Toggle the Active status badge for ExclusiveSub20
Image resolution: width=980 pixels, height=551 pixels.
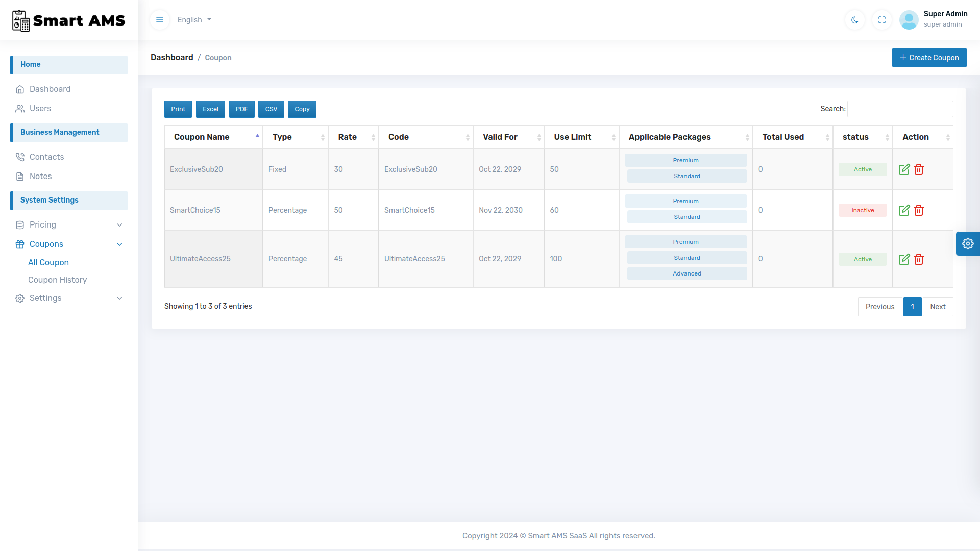click(x=862, y=169)
